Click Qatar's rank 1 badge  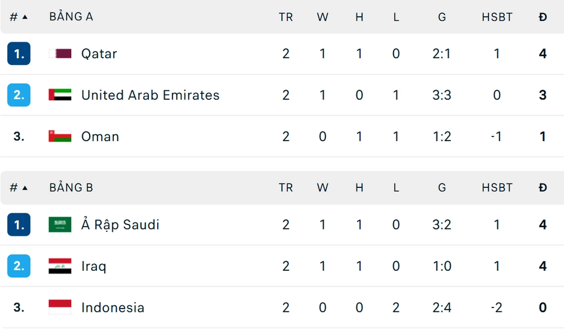point(19,54)
